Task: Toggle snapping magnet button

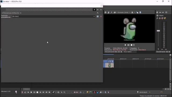Action: click(x=94, y=92)
